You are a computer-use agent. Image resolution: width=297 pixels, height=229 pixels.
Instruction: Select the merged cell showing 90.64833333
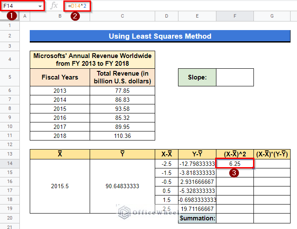(x=122, y=186)
